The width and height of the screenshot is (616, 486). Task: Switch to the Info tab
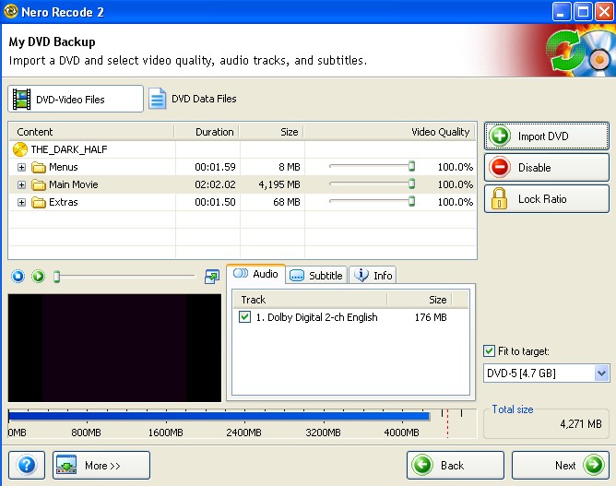point(373,276)
